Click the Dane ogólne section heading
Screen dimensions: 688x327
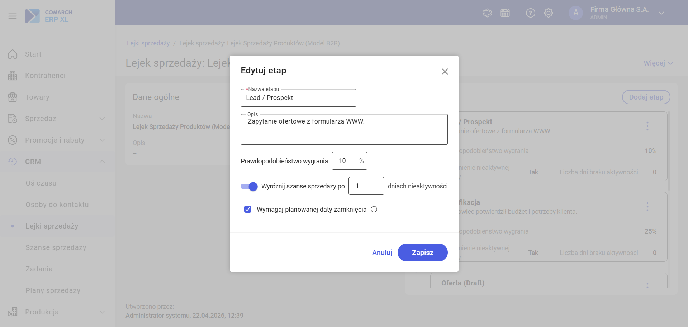coord(156,97)
